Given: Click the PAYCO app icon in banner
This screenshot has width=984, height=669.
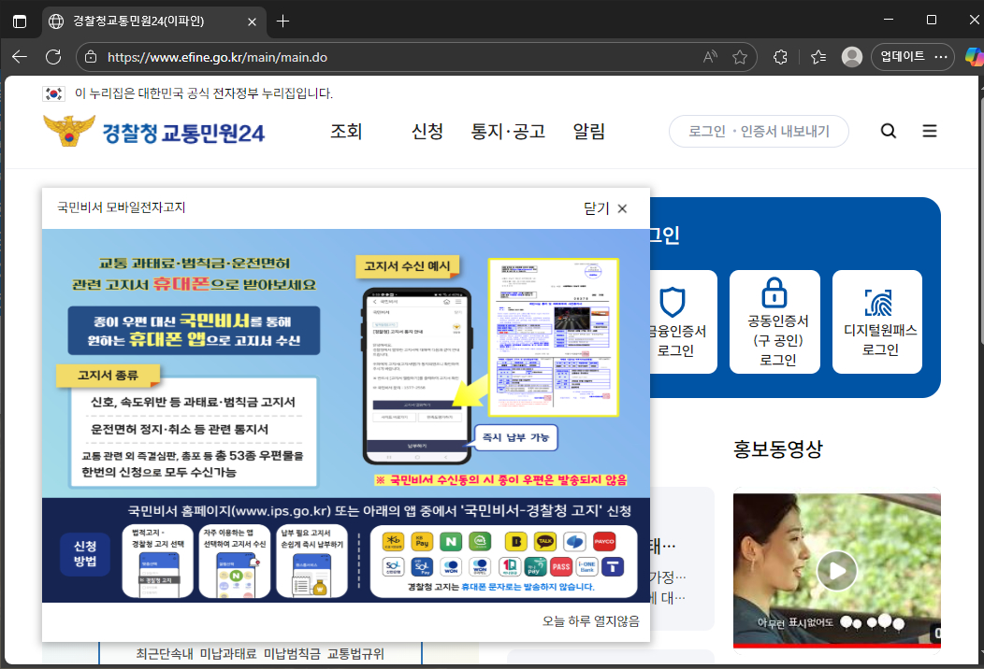Looking at the screenshot, I should [x=604, y=541].
